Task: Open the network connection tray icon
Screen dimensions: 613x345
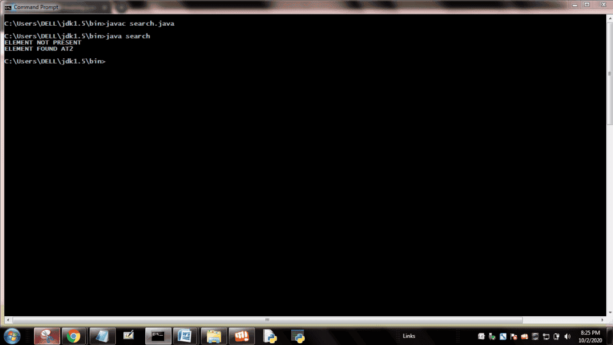Action: pos(546,336)
